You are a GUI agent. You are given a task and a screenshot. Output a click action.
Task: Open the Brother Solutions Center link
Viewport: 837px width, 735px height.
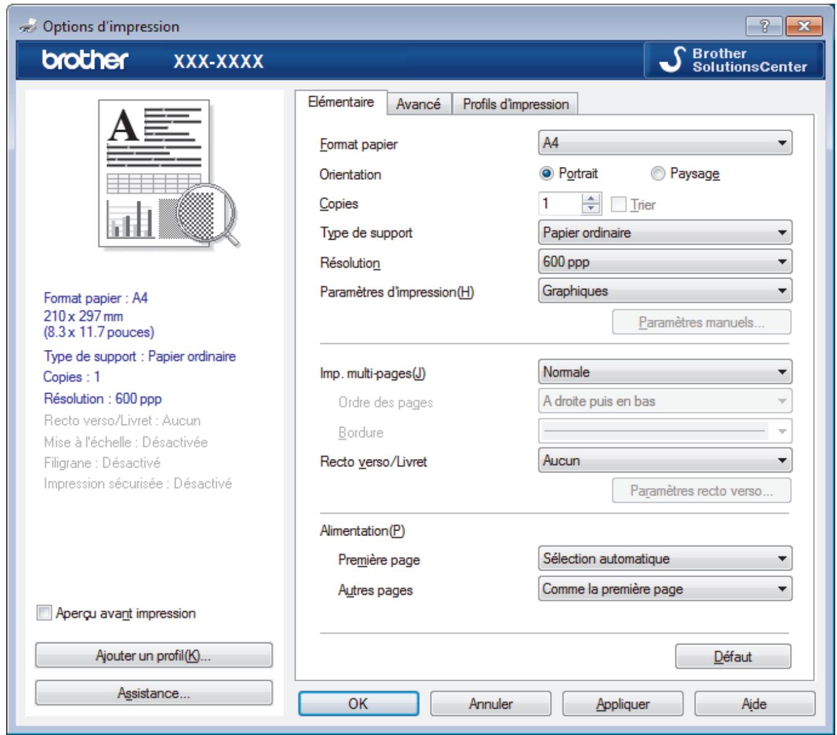tap(734, 60)
